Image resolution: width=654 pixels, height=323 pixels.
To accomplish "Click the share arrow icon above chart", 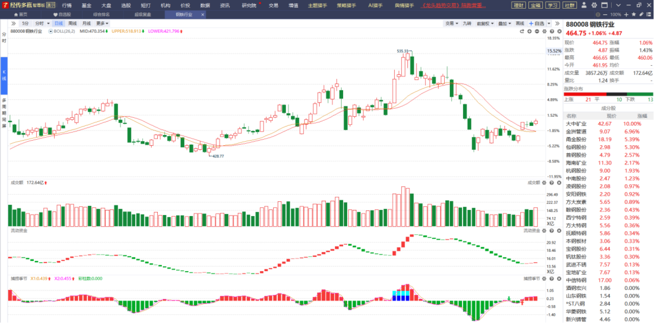I will (522, 31).
